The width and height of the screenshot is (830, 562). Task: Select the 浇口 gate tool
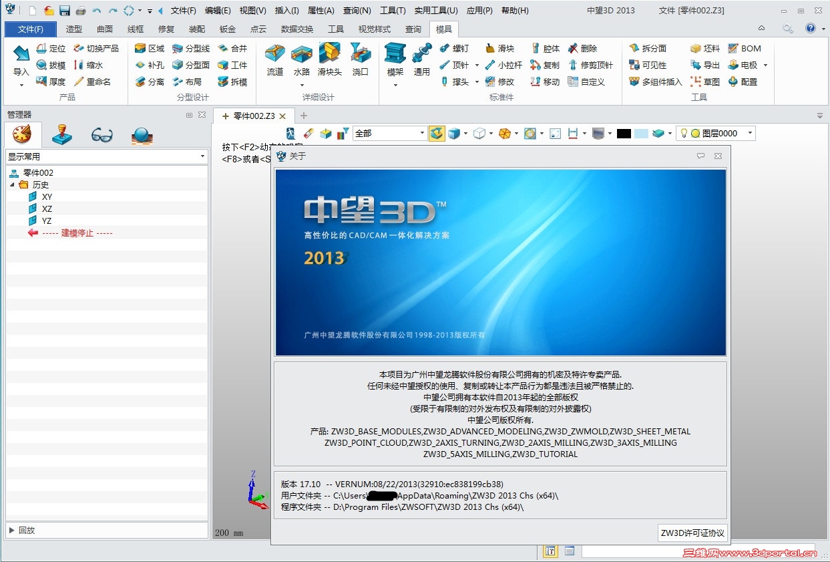click(361, 59)
